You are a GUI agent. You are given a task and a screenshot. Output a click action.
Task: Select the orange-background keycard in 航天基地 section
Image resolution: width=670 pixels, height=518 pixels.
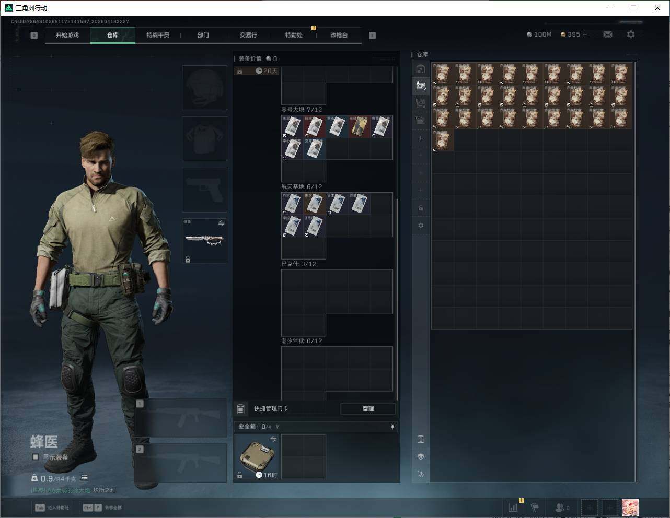click(315, 204)
